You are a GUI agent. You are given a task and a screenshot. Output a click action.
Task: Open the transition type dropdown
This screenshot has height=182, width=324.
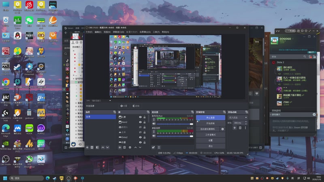(238, 117)
